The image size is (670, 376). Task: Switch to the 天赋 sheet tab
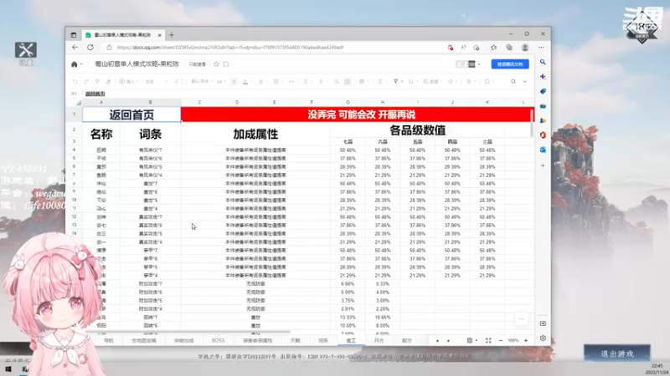coord(296,341)
